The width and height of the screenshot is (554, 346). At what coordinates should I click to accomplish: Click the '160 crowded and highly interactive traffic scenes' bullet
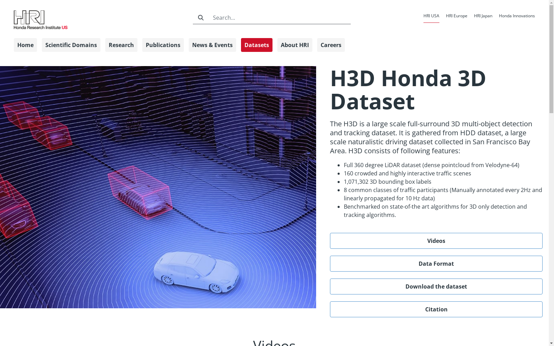coord(408,173)
